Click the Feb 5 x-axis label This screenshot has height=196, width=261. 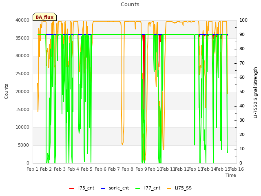(x=86, y=169)
